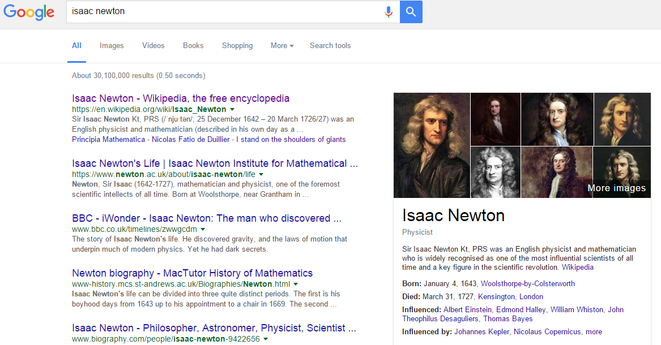The width and height of the screenshot is (661, 345).
Task: Open the London link
Action: click(x=531, y=296)
